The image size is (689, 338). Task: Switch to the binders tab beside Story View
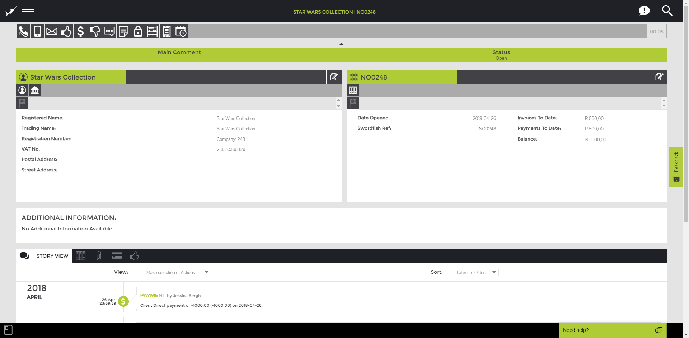81,256
